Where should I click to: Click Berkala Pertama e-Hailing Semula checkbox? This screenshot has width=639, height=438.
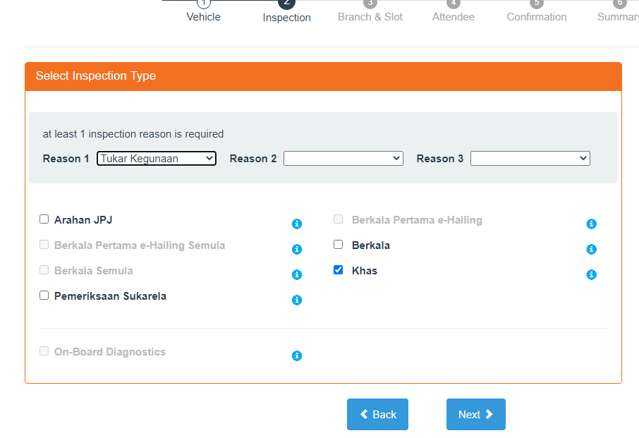pos(44,245)
